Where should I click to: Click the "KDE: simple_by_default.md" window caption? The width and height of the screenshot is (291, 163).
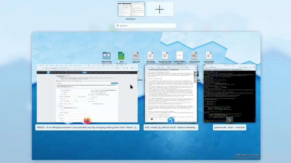click(171, 127)
